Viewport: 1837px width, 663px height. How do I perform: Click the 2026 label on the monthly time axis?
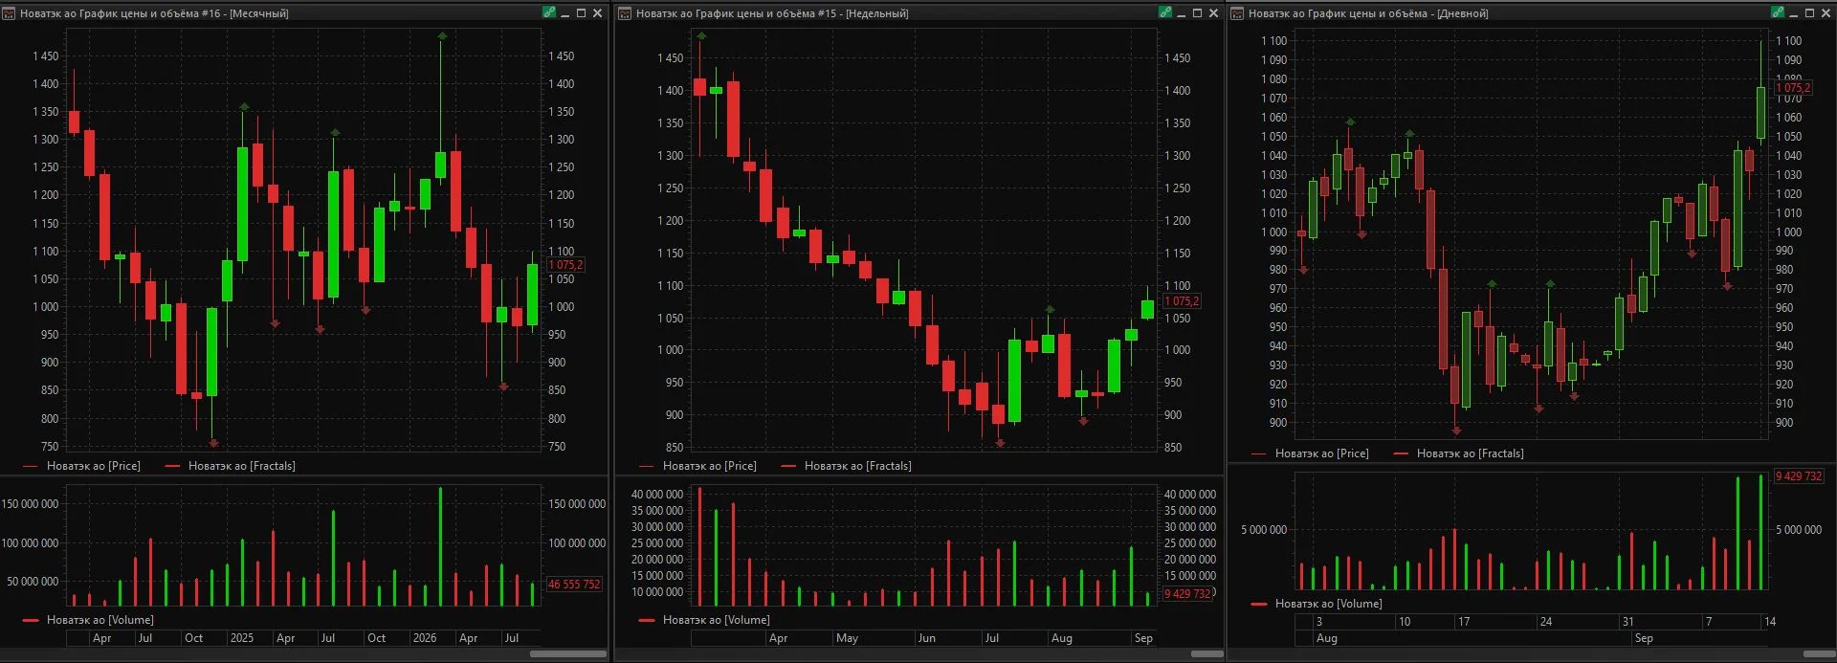[425, 638]
